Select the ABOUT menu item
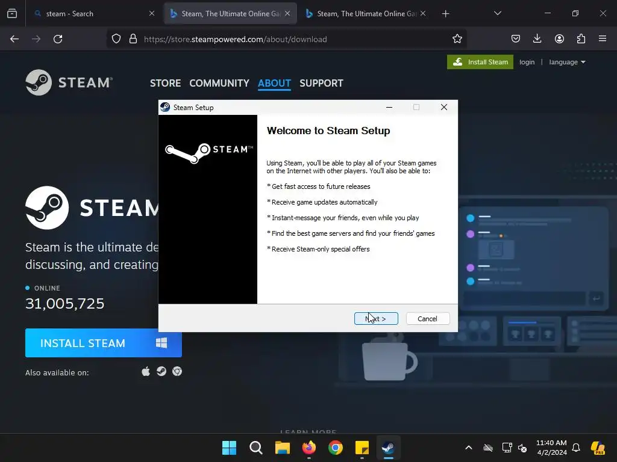This screenshot has height=462, width=617. [x=274, y=83]
